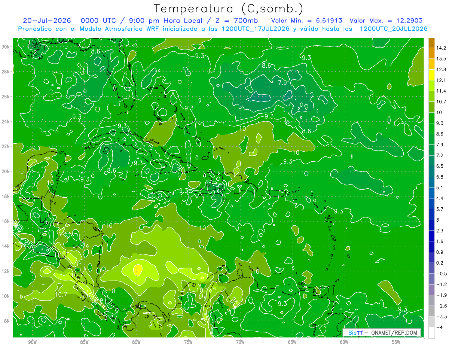The height and width of the screenshot is (347, 449).
Task: Click the '0.2' legend value
Action: 440,263
